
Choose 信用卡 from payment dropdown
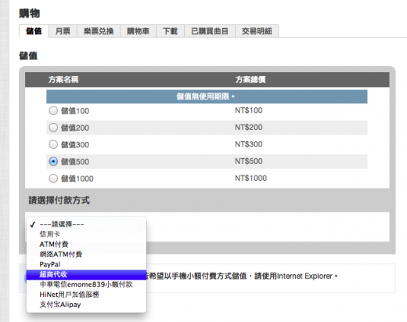tap(86, 234)
